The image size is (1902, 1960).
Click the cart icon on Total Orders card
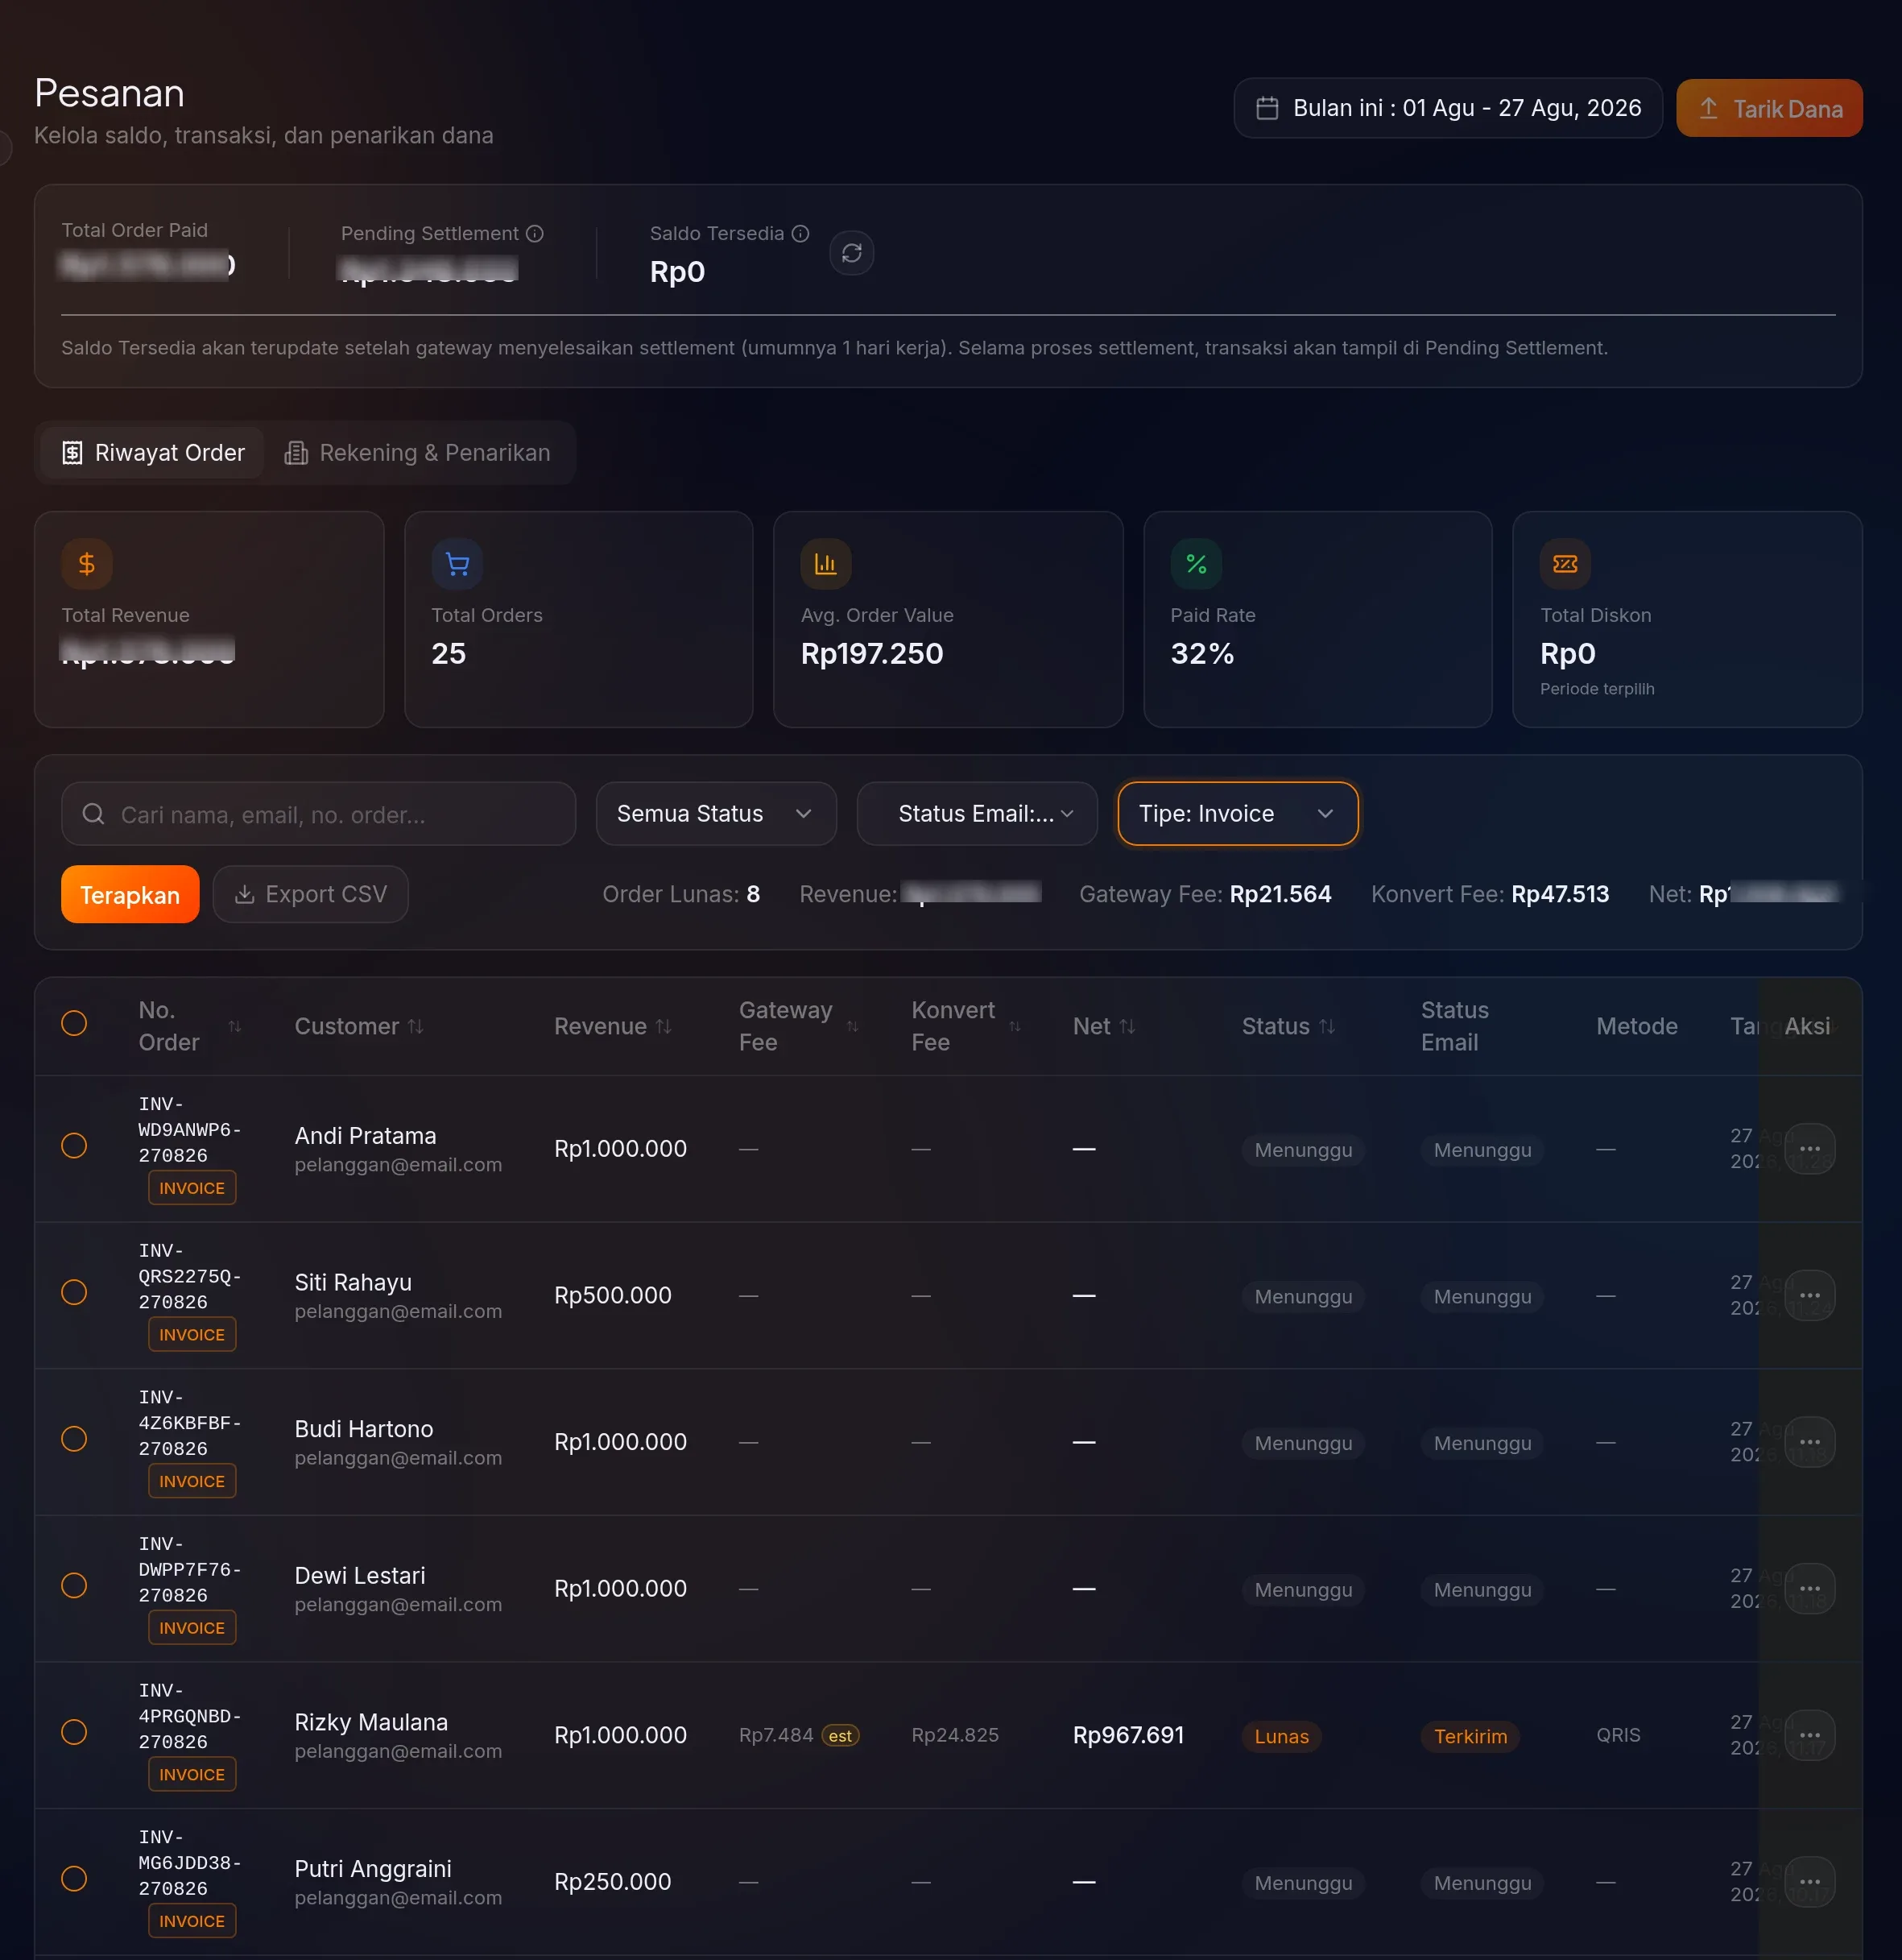point(457,564)
